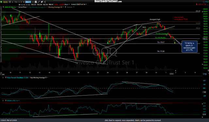Click the 203.29 price level label
Screen dimensions: 209x122
[198, 11]
